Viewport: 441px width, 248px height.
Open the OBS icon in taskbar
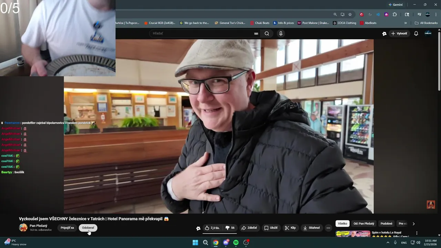point(246,242)
